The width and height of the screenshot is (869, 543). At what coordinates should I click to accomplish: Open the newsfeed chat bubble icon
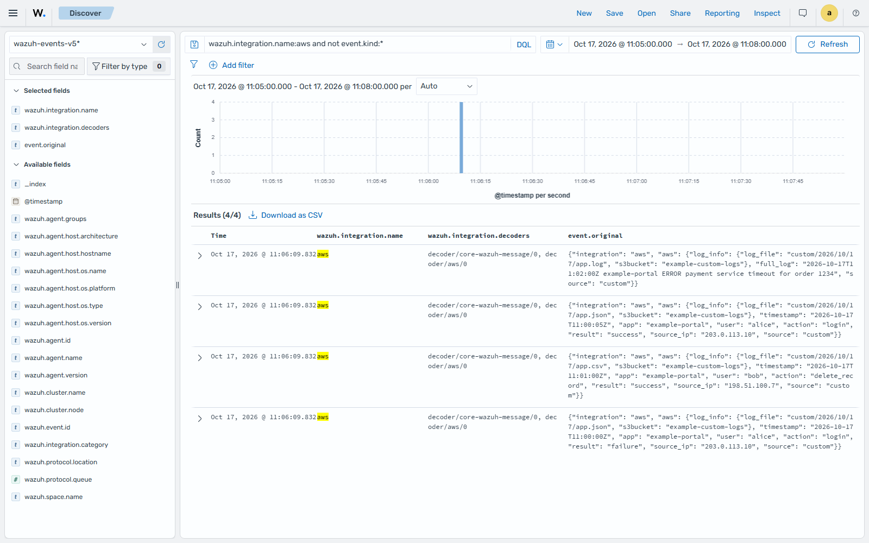coord(803,13)
